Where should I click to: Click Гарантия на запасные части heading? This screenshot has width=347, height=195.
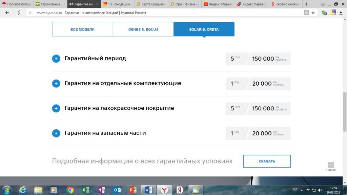[105, 133]
